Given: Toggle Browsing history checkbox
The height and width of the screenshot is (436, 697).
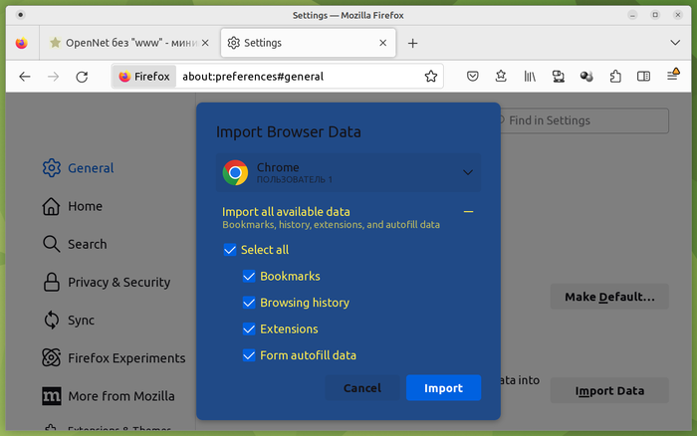Looking at the screenshot, I should click(249, 303).
